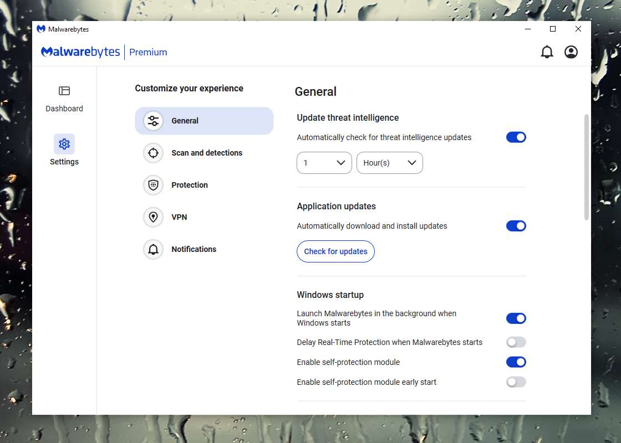Click the Settings gear icon
The image size is (621, 443).
[x=64, y=144]
